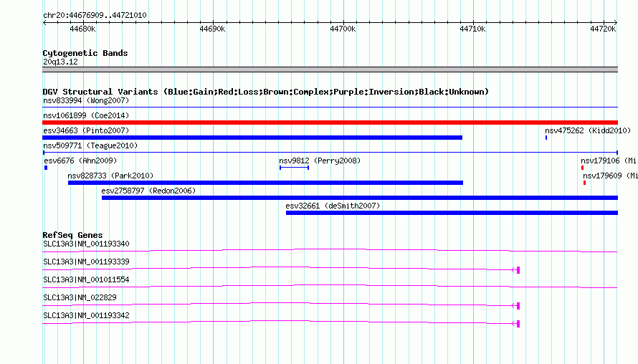Screen dimensions: 638x364
Task: Open variant nsv179609 label
Action: [610, 176]
